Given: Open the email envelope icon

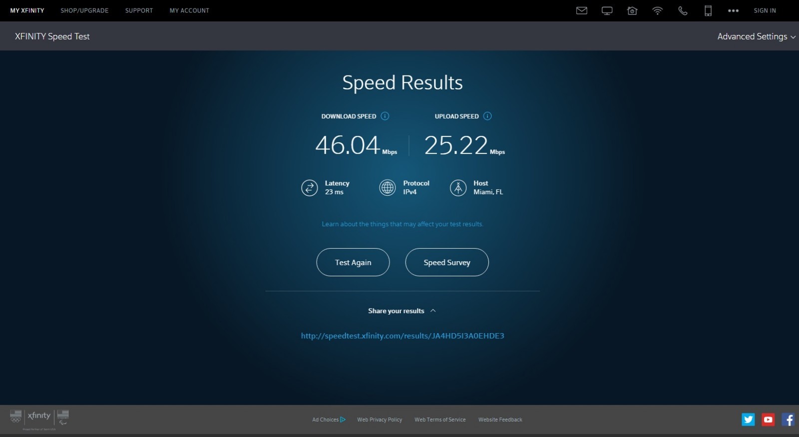Looking at the screenshot, I should (581, 10).
